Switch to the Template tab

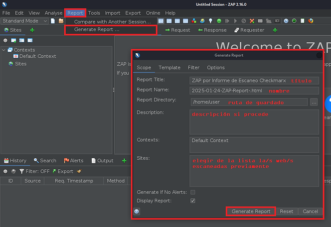click(x=169, y=68)
